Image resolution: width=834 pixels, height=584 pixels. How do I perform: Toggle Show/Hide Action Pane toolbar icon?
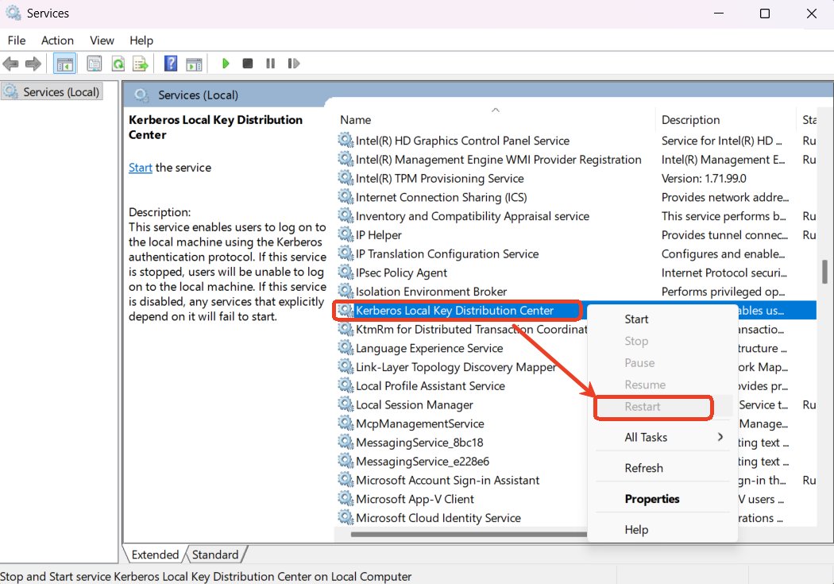click(x=194, y=64)
